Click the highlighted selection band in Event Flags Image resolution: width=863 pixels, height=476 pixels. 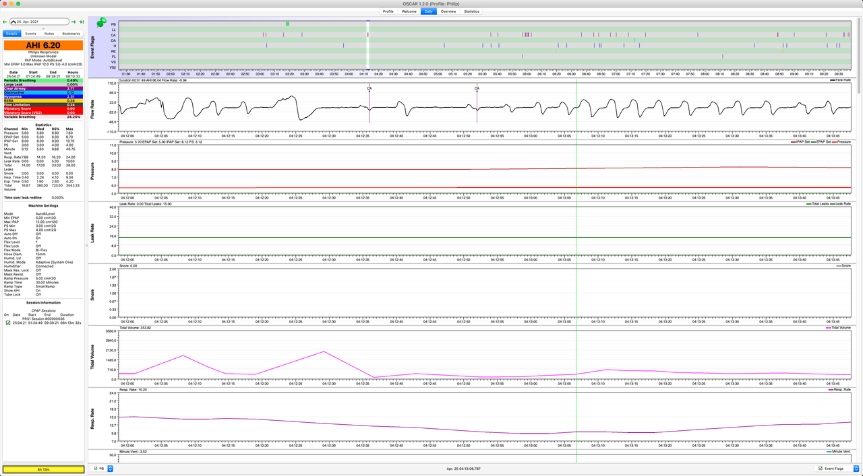click(368, 44)
